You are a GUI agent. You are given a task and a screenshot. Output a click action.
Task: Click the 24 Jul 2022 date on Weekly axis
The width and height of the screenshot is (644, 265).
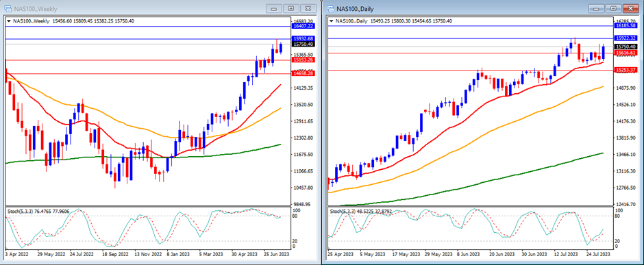[82, 255]
